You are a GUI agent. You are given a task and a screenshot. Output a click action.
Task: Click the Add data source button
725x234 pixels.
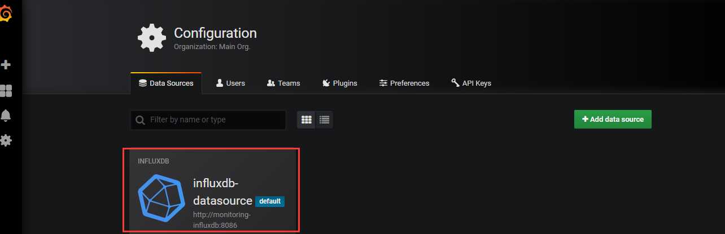[x=613, y=119]
